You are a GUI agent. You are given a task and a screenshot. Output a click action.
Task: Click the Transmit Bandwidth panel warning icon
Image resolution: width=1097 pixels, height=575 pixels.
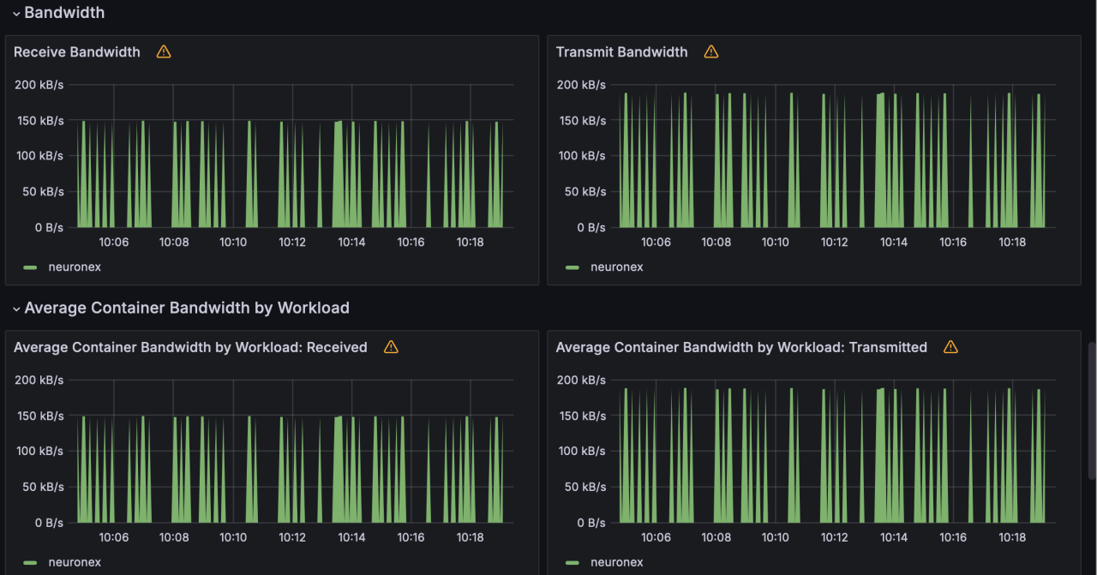click(x=710, y=52)
